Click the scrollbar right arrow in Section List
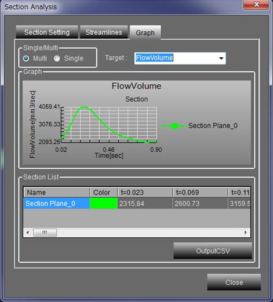This screenshot has width=273, height=302. pos(246,232)
